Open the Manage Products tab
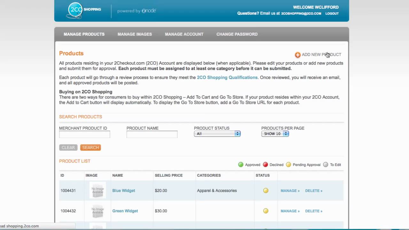The width and height of the screenshot is (409, 230). (x=84, y=34)
